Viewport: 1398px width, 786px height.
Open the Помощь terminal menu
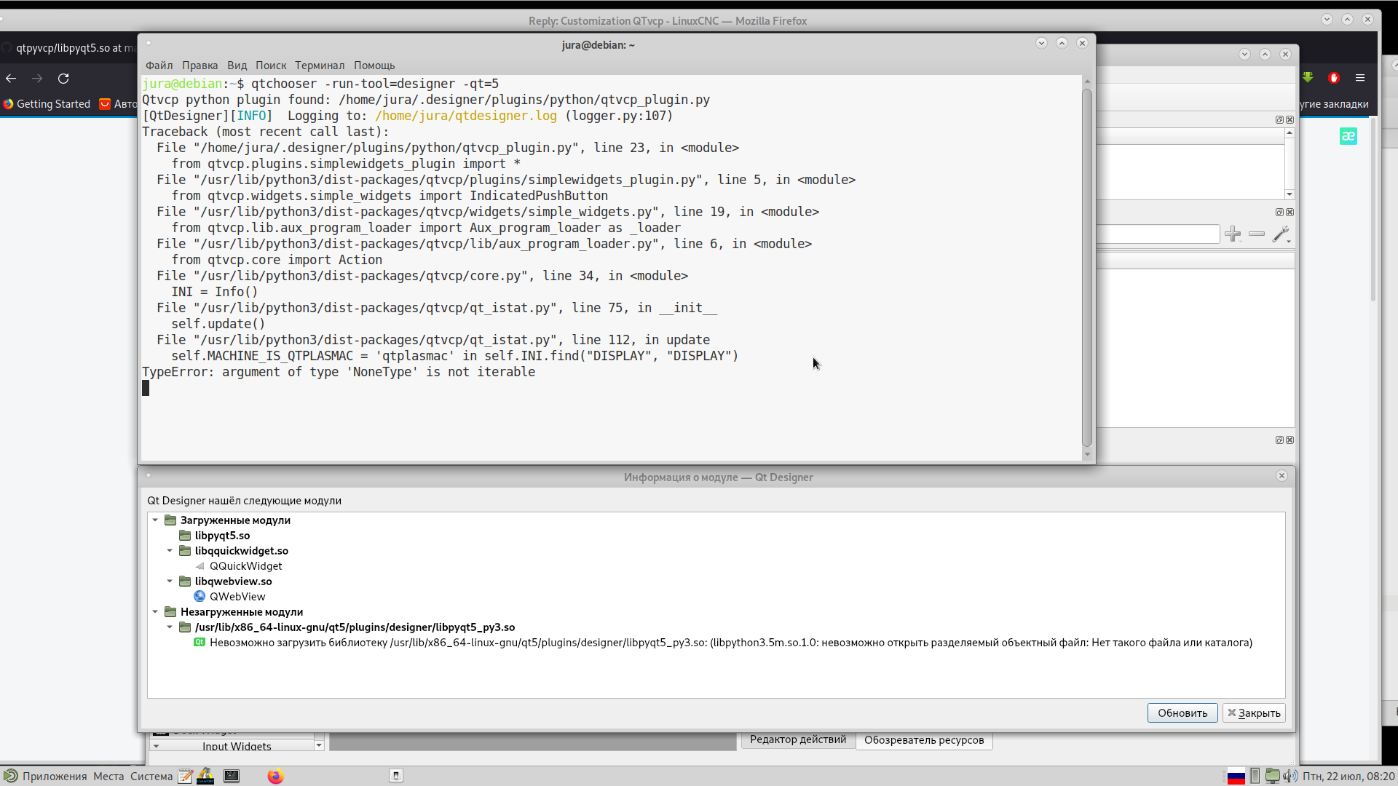(x=374, y=65)
